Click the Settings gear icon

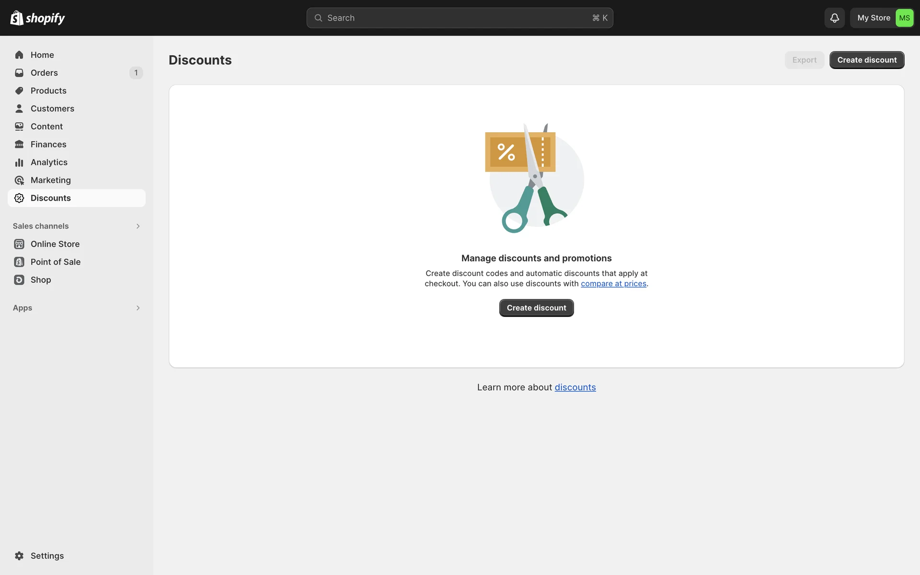[x=19, y=556]
